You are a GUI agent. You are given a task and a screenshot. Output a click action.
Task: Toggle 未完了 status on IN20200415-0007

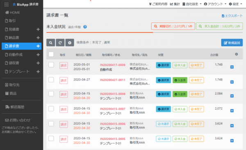pos(196,109)
